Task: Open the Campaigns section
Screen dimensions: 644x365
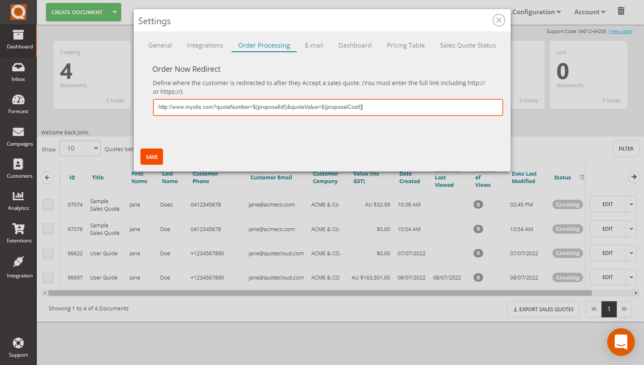Action: pos(18,136)
